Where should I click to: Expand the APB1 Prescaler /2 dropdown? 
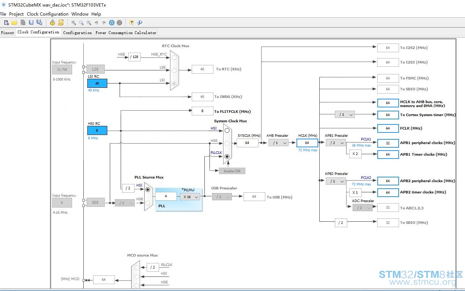pyautogui.click(x=336, y=143)
